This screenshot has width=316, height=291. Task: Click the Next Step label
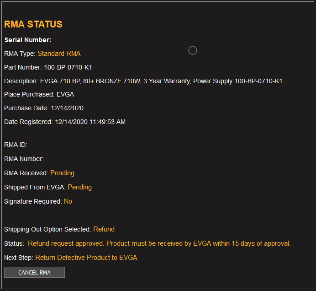click(x=19, y=258)
